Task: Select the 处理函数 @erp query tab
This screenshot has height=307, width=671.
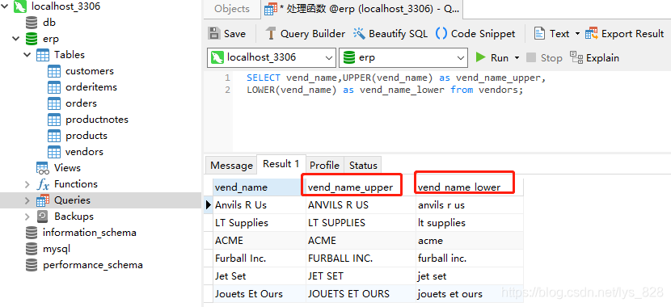Action: click(361, 10)
